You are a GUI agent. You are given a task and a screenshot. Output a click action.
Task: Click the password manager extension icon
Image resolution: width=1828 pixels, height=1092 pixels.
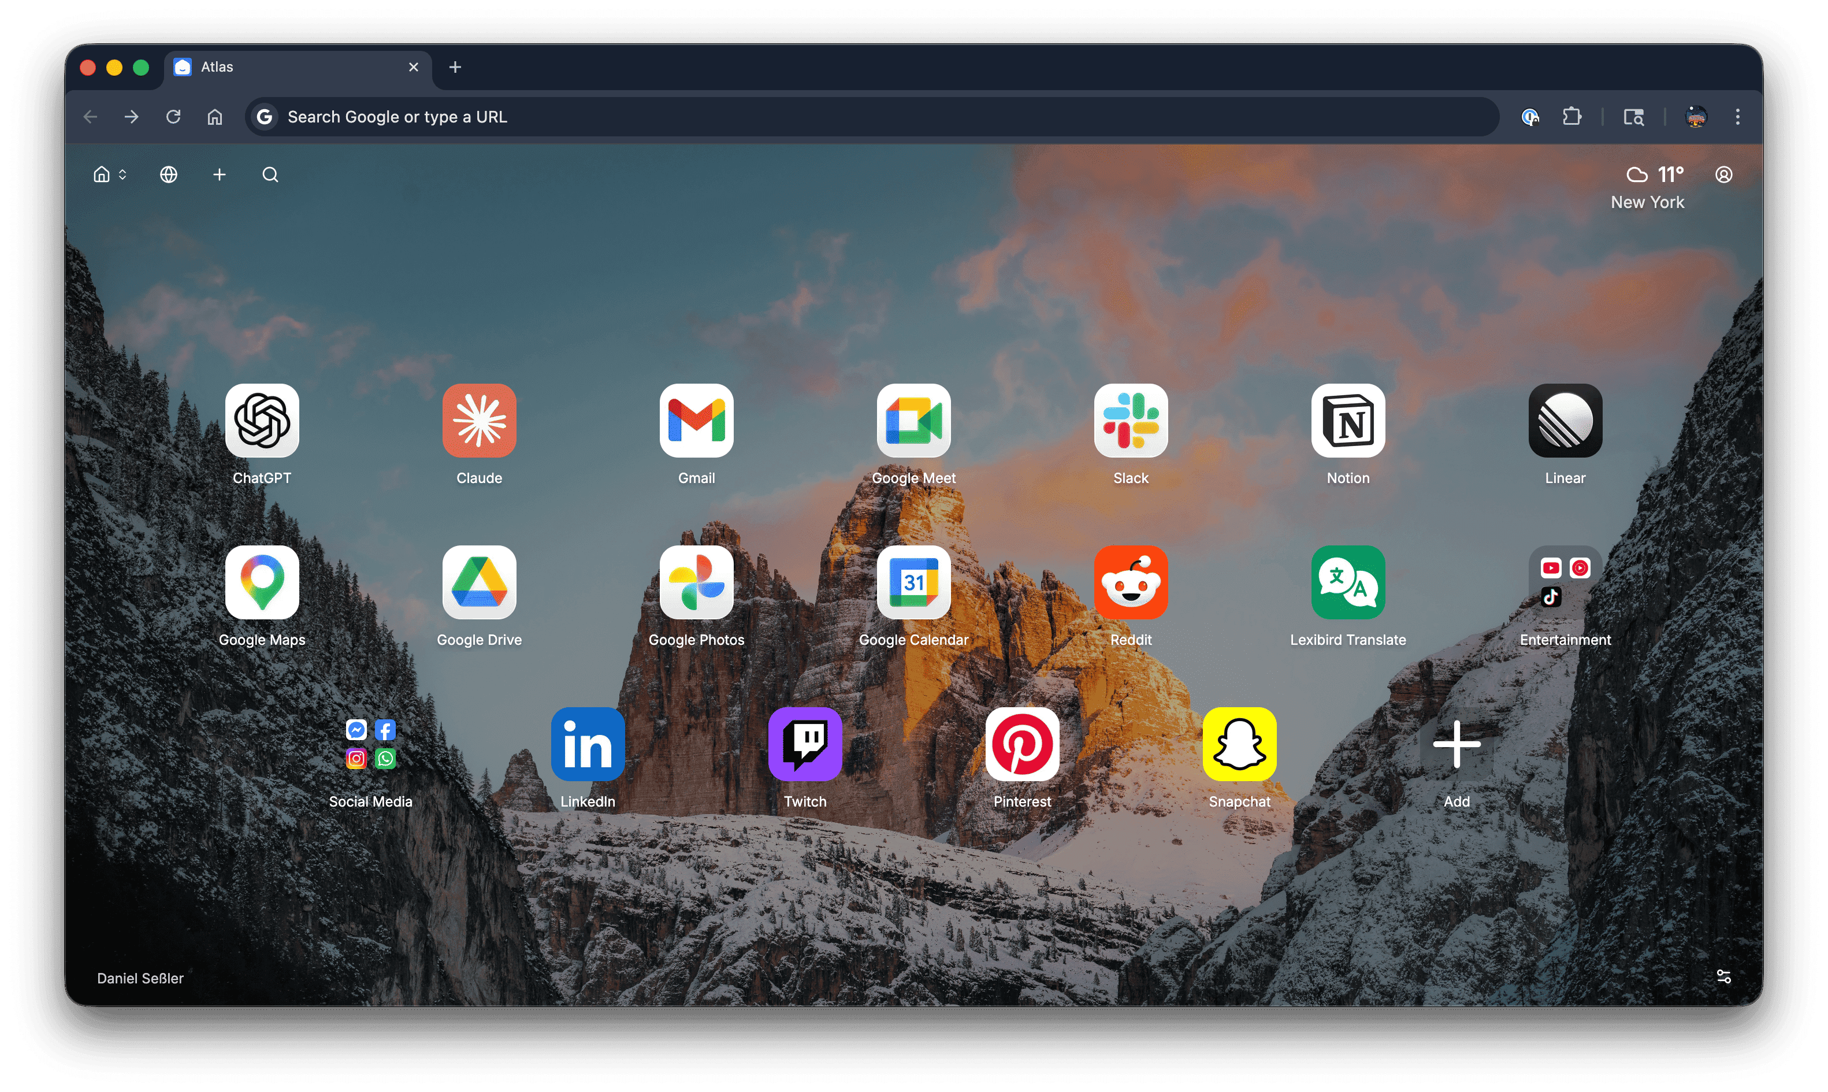pyautogui.click(x=1530, y=116)
